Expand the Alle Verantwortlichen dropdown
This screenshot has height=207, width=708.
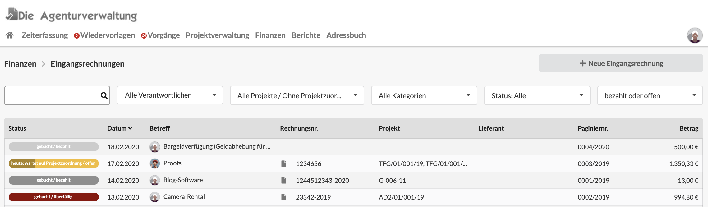point(170,95)
